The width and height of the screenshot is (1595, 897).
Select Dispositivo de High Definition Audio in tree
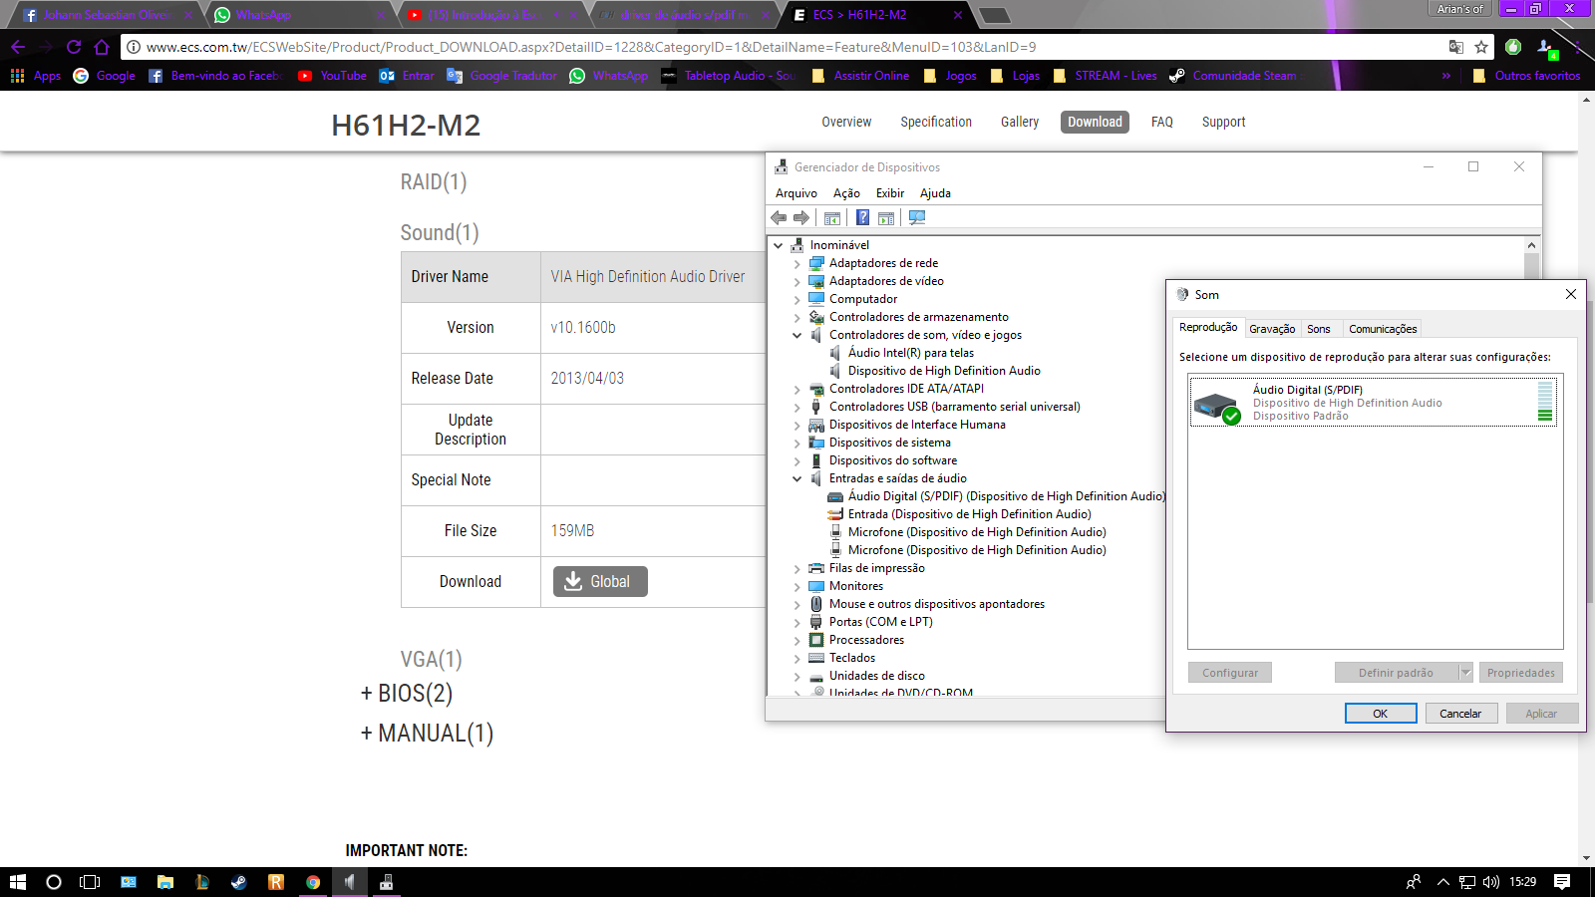click(944, 371)
